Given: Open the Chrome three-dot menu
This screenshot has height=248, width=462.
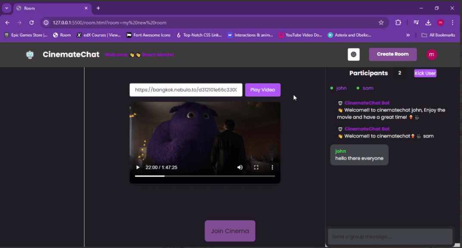Looking at the screenshot, I should [x=453, y=23].
